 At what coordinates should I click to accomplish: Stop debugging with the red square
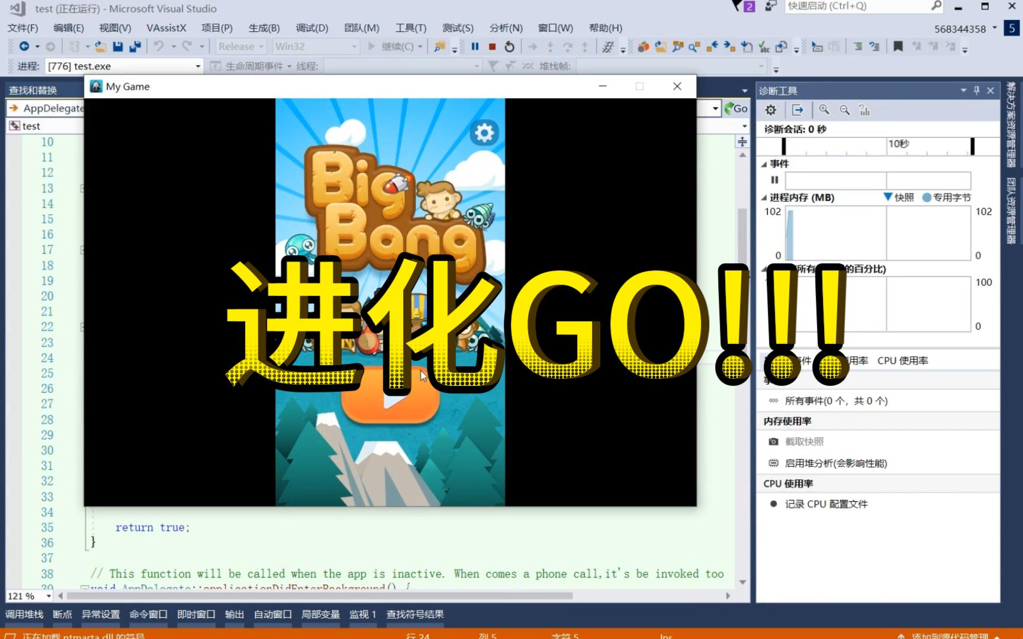(x=492, y=46)
